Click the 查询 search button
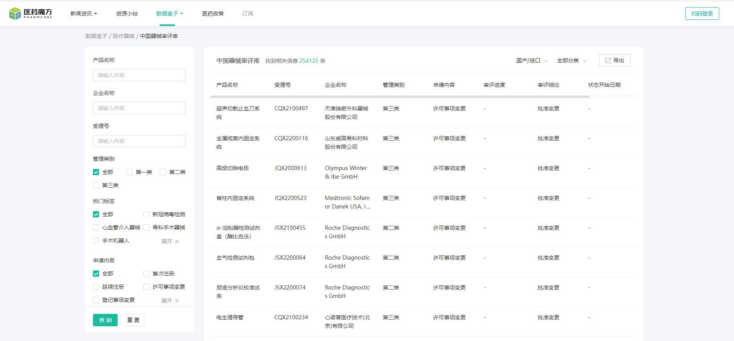The height and width of the screenshot is (341, 734). pos(105,320)
